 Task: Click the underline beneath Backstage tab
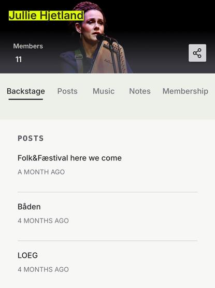(26, 99)
